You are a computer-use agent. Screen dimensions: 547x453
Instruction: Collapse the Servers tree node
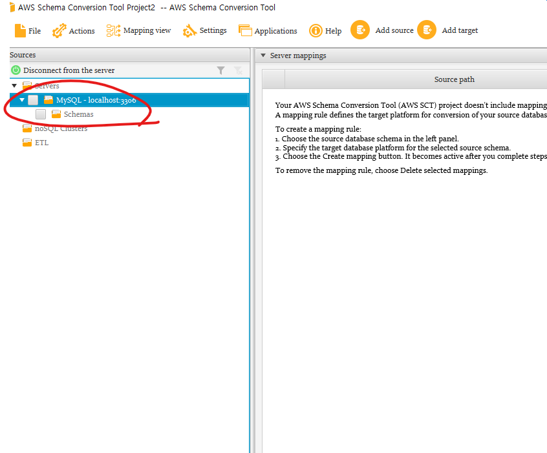14,86
